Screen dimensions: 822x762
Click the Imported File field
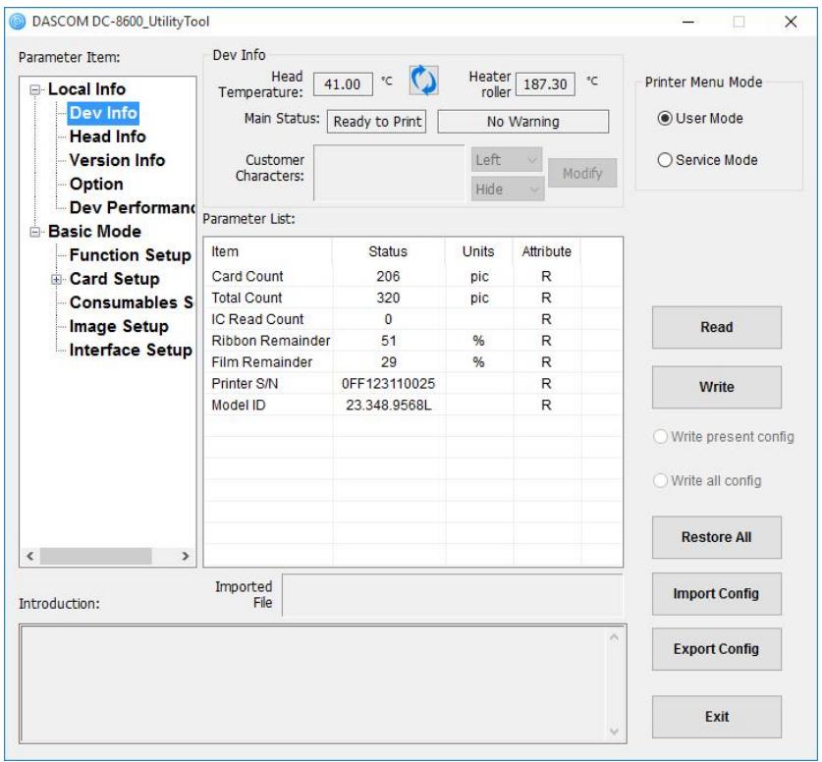coord(453,595)
